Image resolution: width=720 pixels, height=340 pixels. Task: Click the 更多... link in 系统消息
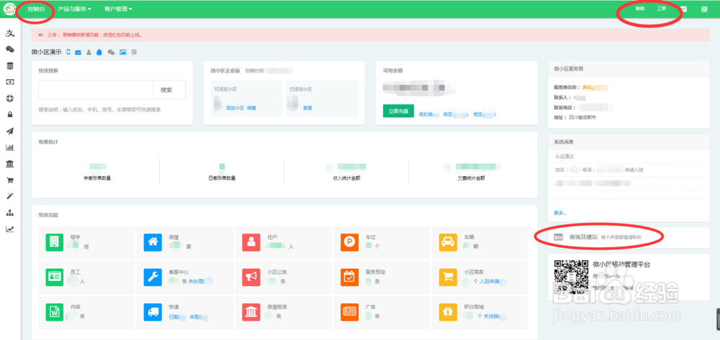560,213
